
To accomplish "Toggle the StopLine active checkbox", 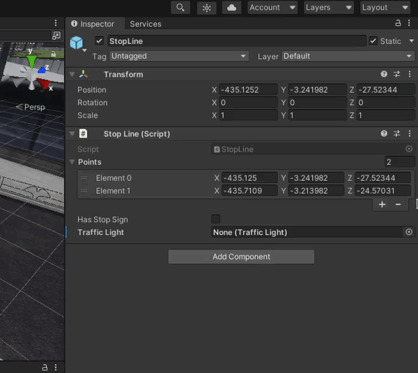I will click(99, 41).
